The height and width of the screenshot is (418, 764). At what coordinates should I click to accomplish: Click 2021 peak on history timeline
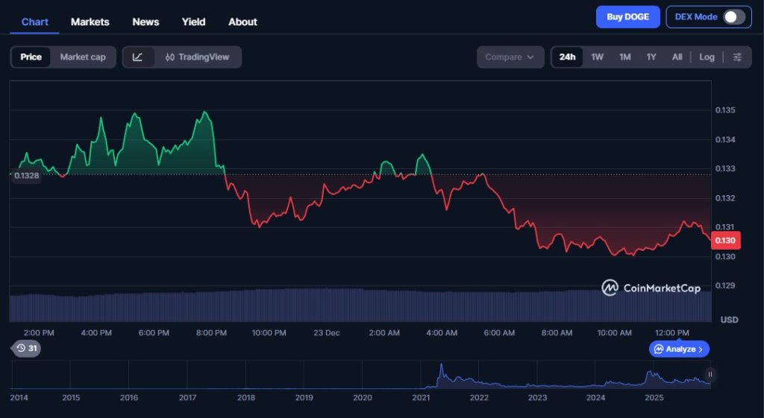click(x=441, y=370)
